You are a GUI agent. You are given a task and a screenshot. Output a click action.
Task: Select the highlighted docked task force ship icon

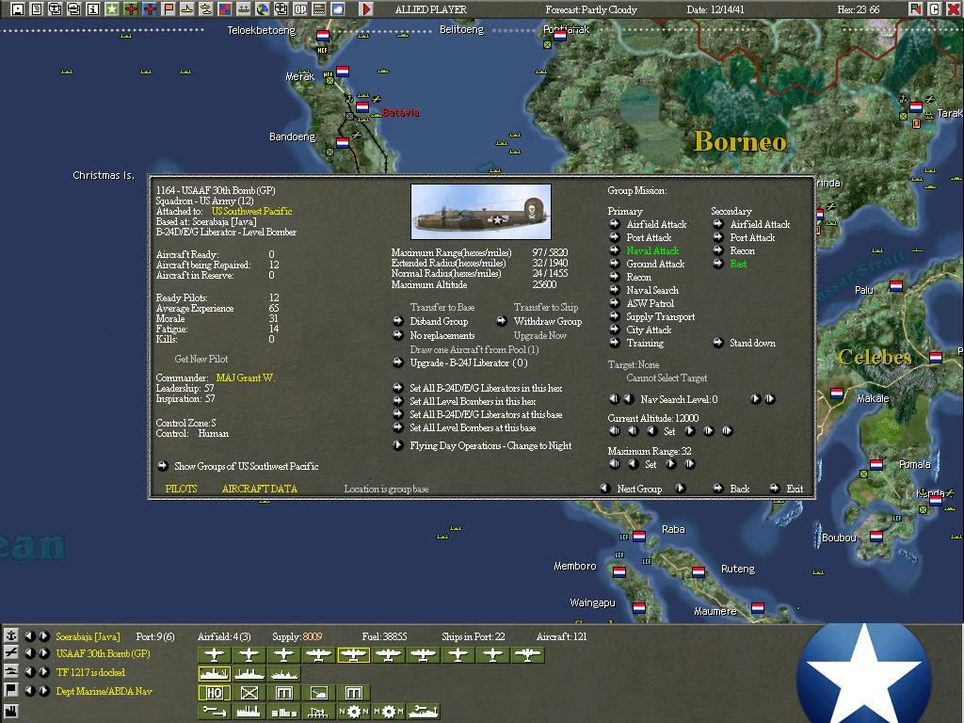tap(214, 674)
